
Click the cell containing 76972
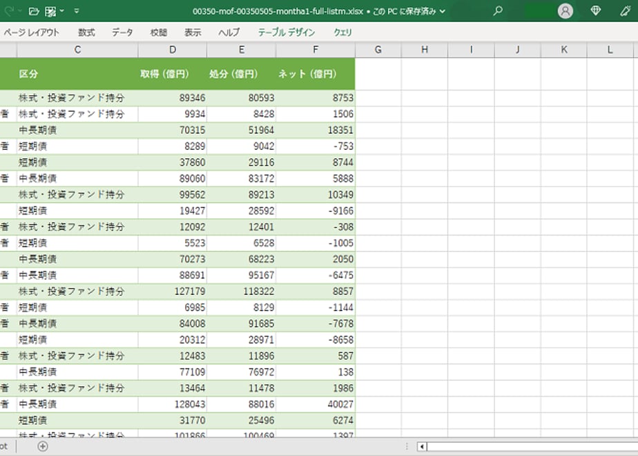tap(241, 372)
